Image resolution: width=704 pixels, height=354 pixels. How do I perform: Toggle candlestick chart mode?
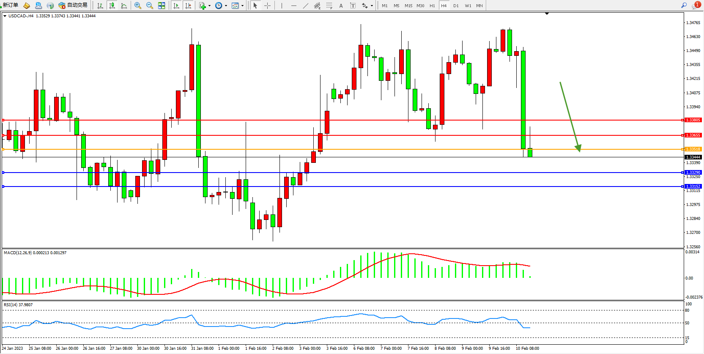[112, 5]
